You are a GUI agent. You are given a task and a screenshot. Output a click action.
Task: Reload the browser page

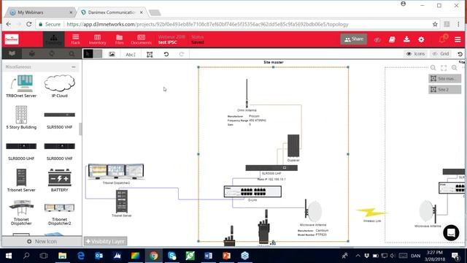click(x=29, y=24)
